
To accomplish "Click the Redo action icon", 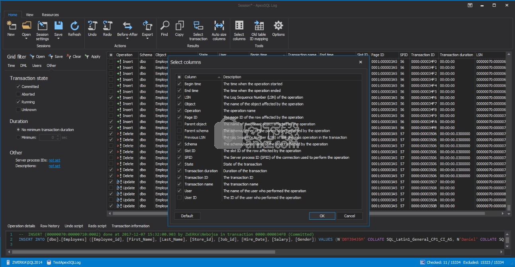I will [108, 26].
